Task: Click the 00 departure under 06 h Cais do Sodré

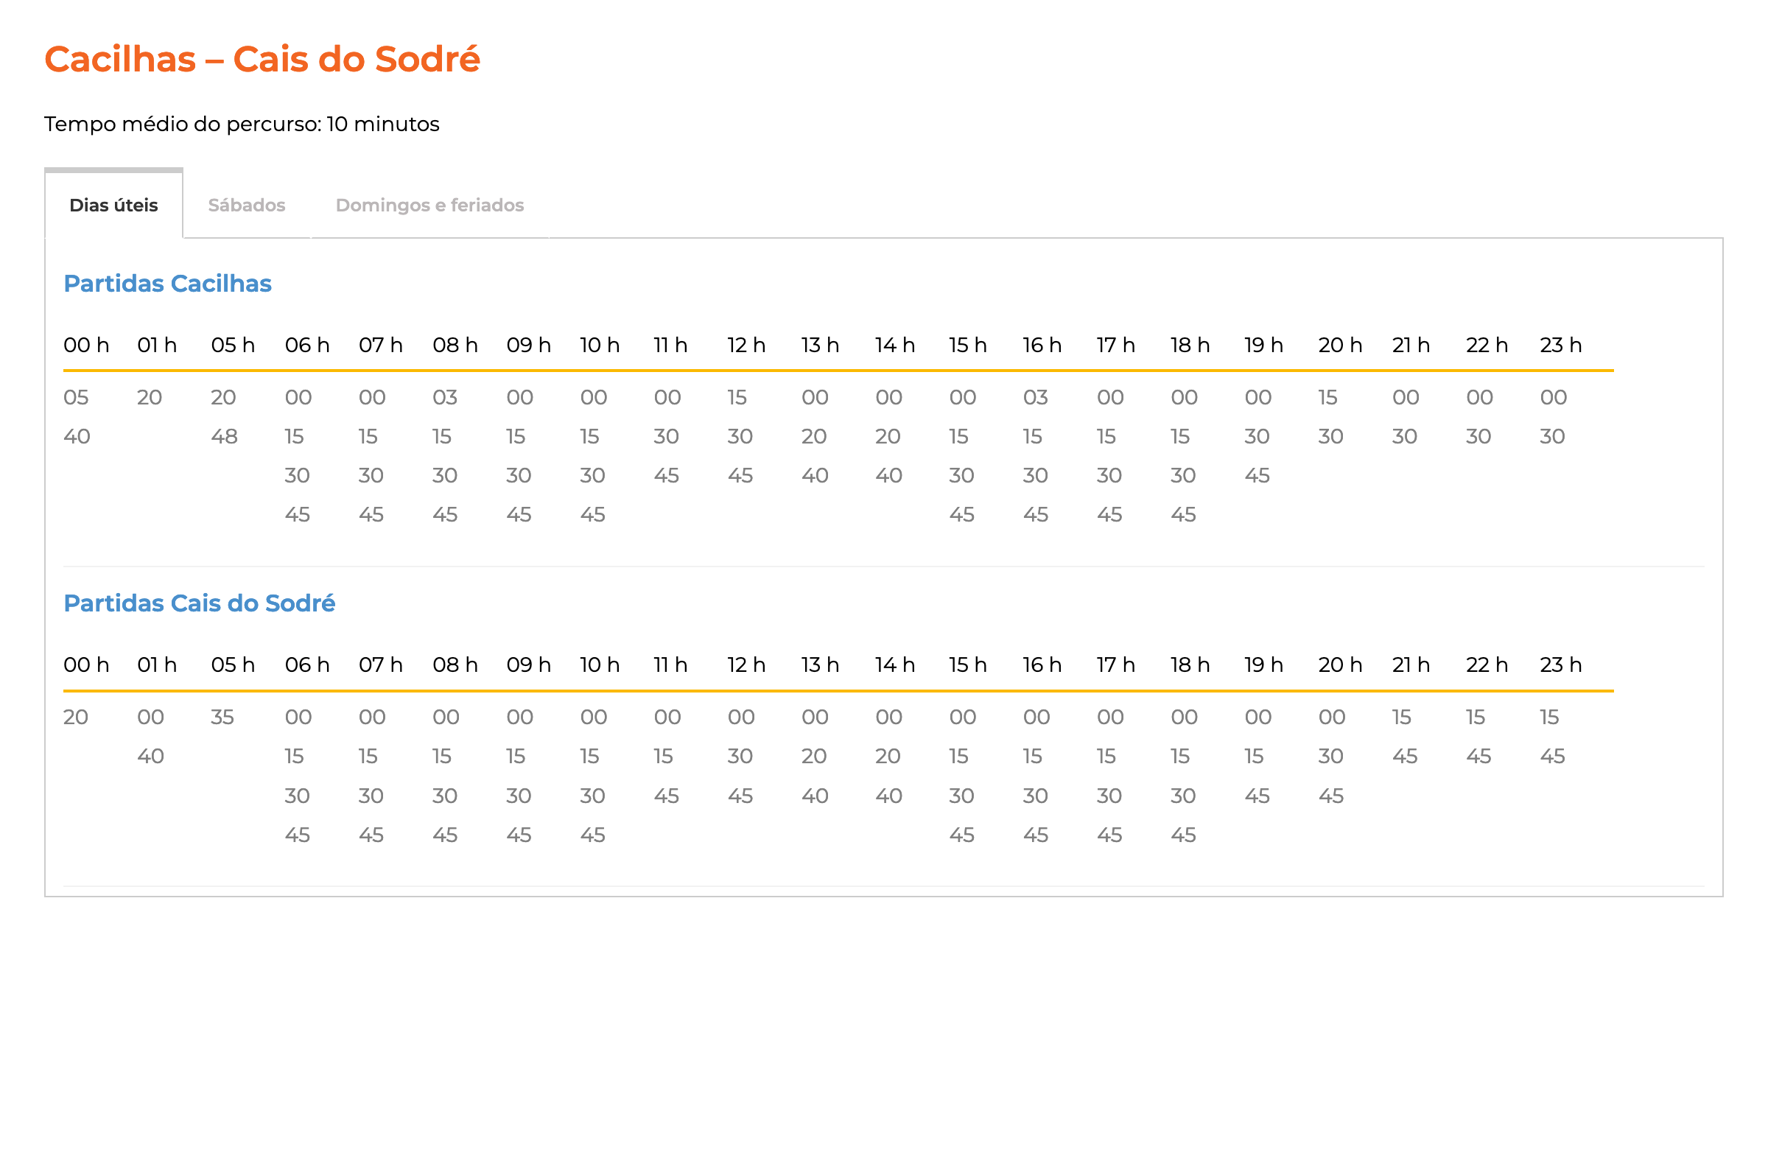Action: coord(298,718)
